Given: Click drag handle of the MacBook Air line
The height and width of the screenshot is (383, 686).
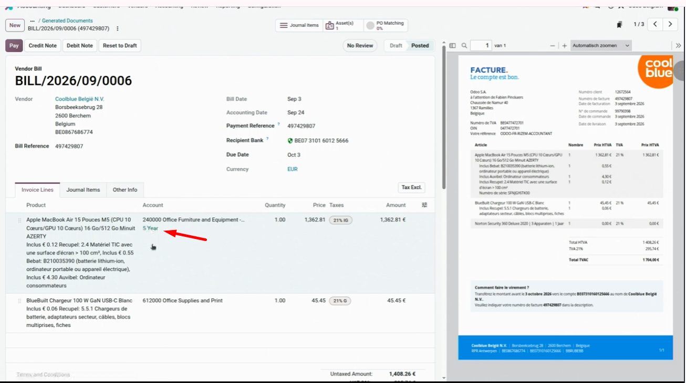Looking at the screenshot, I should click(x=20, y=220).
